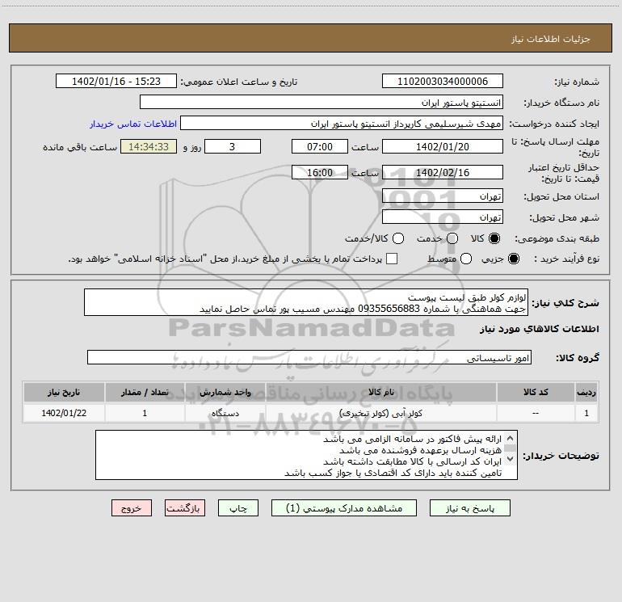622x602 pixels.
Task: Click the گروه کالا field
Action: click(309, 357)
